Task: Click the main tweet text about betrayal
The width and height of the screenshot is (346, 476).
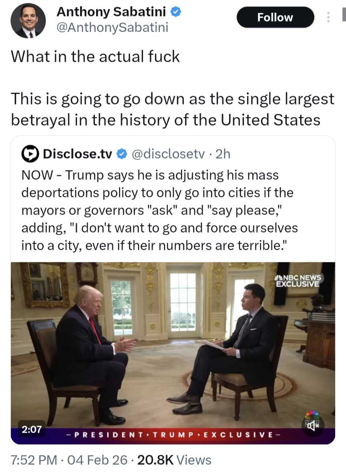Action: [x=173, y=109]
